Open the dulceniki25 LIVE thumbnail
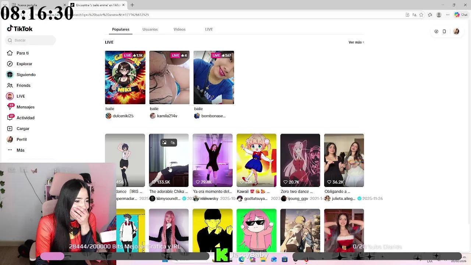Screen dimensions: 471x265 125,77
